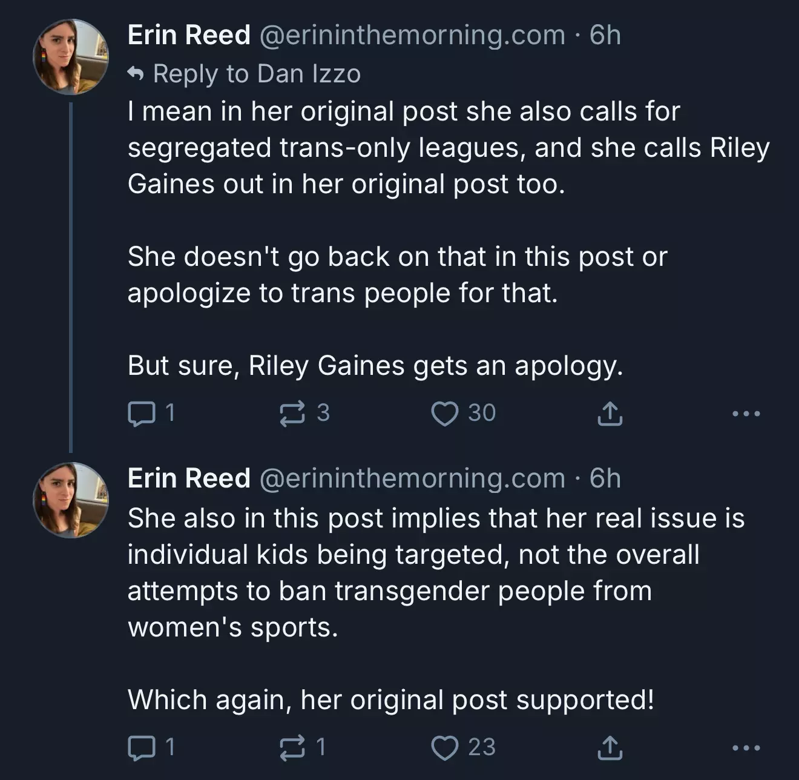Repost the first Erin Reed post
Screen dimensions: 799x780
[293, 414]
